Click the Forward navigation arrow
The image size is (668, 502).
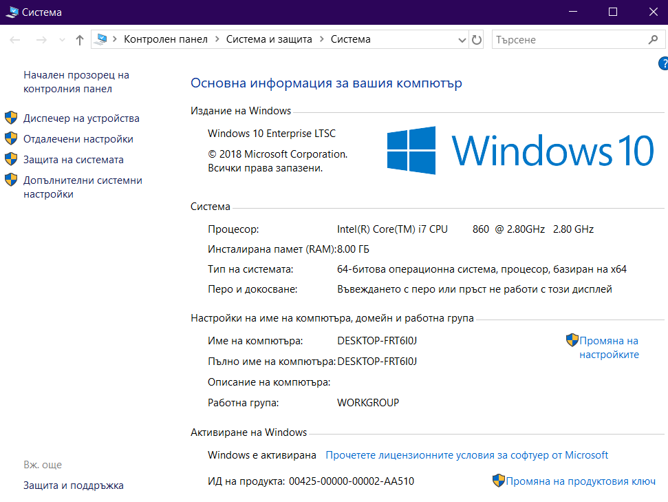(x=41, y=40)
